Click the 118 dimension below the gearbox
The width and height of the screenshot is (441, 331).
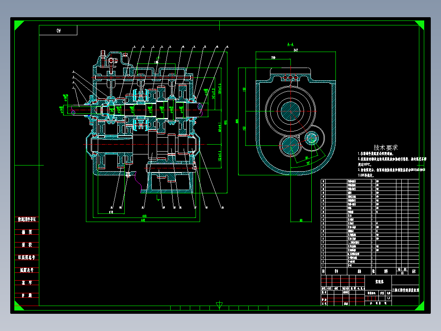click(x=111, y=212)
